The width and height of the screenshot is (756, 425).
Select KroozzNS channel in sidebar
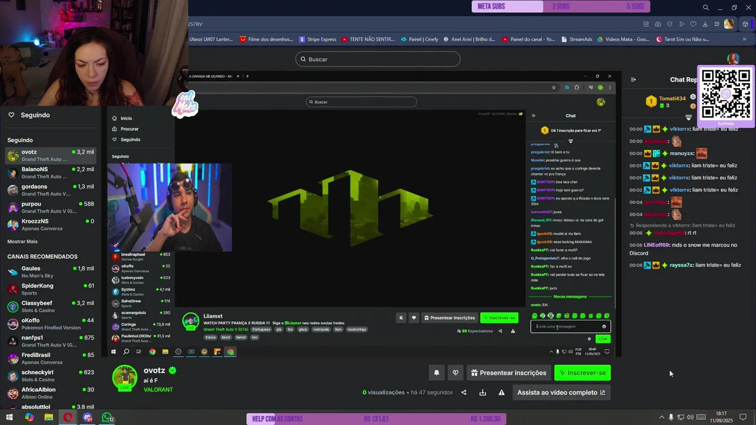[x=50, y=224]
